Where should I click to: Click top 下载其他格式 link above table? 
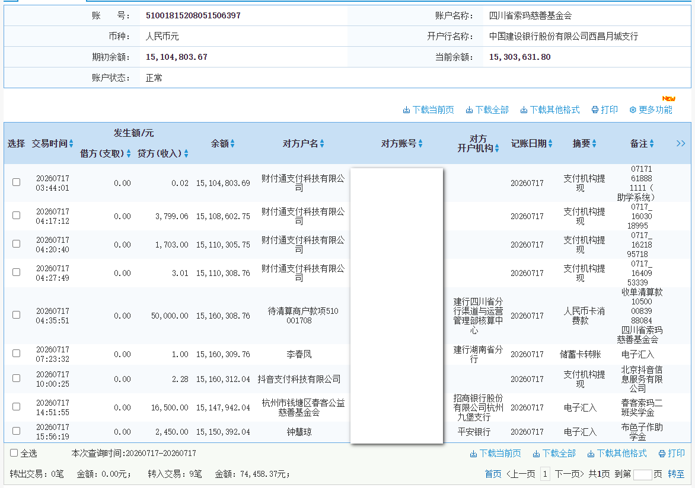click(550, 110)
